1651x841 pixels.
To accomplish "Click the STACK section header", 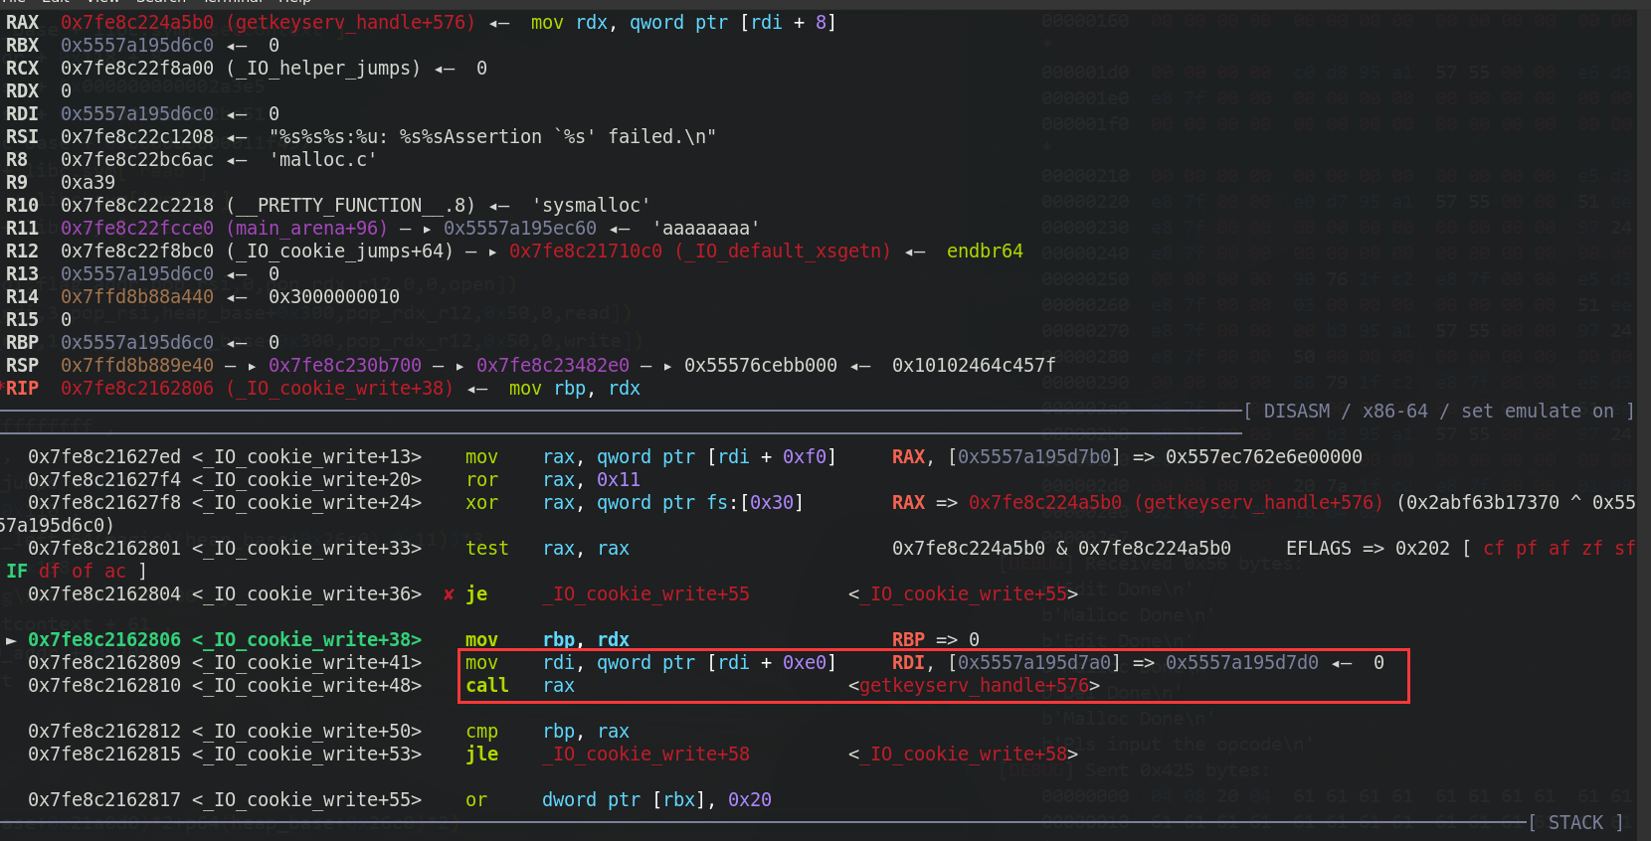I will (x=1575, y=822).
